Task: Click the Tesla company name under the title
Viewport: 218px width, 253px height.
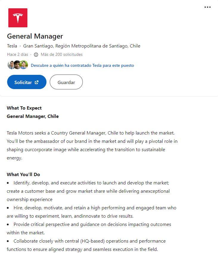Action: [x=12, y=46]
